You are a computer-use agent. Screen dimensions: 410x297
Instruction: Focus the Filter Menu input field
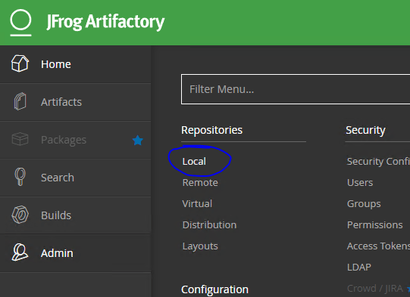click(x=296, y=89)
